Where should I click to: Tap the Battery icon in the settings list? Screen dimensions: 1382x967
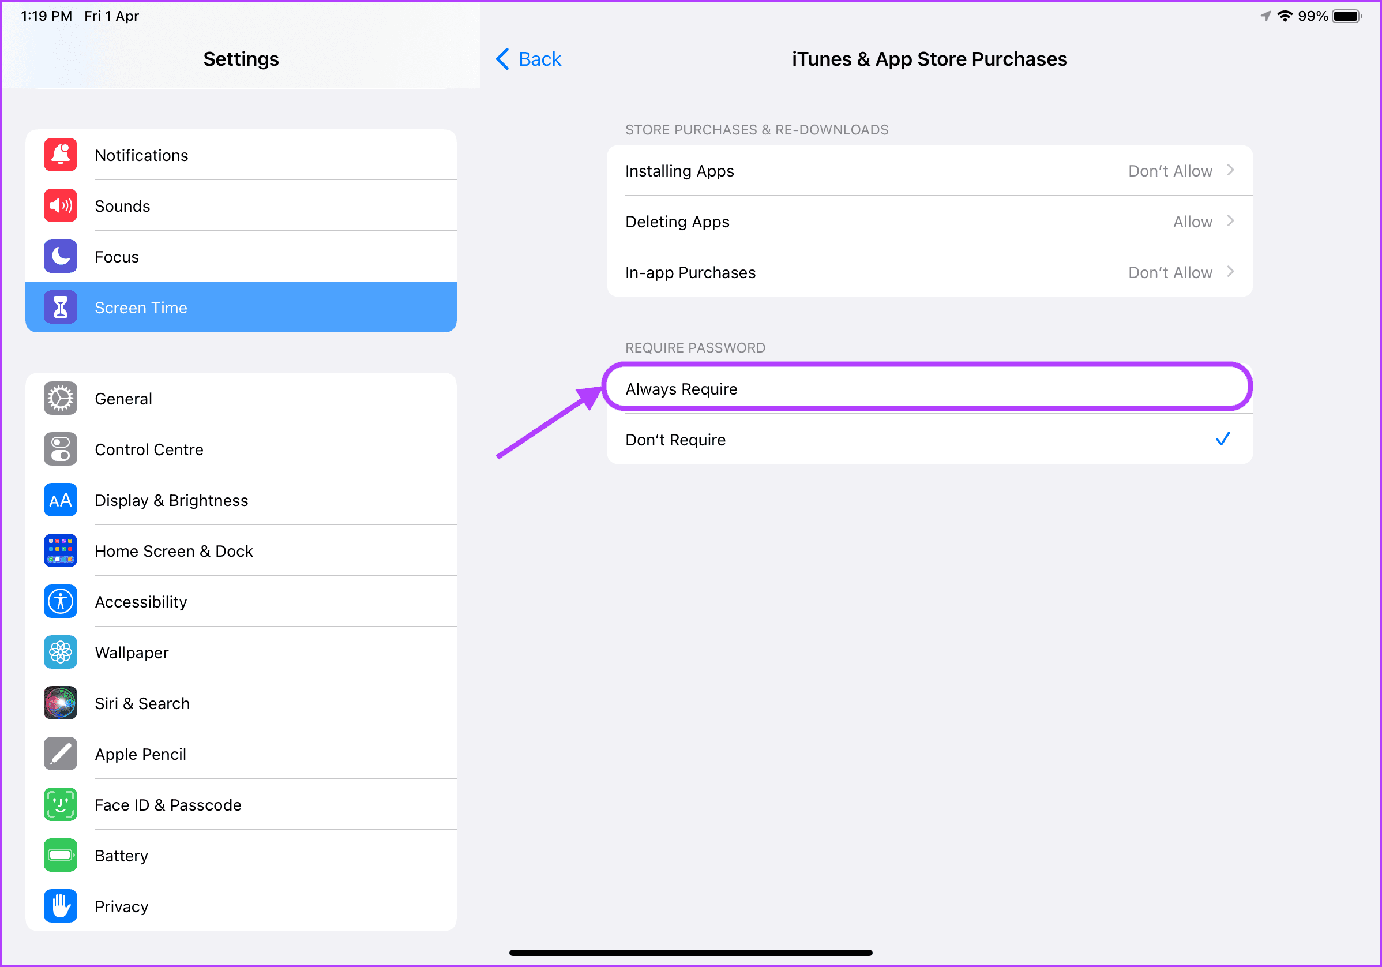[60, 855]
